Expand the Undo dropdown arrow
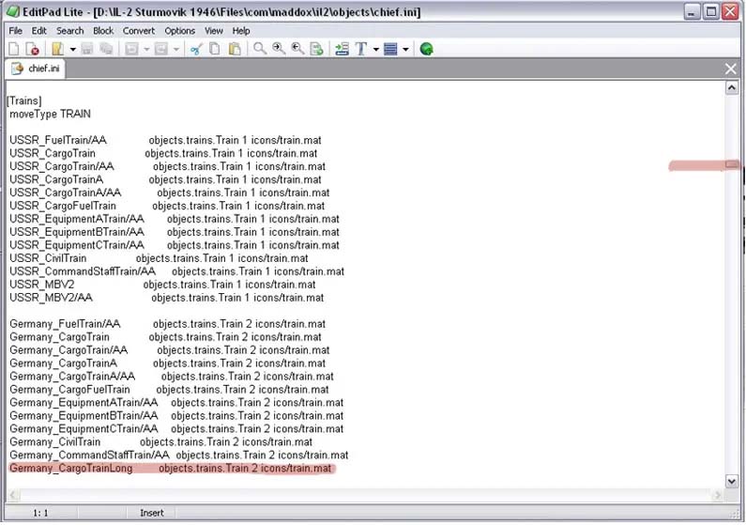 click(x=146, y=49)
